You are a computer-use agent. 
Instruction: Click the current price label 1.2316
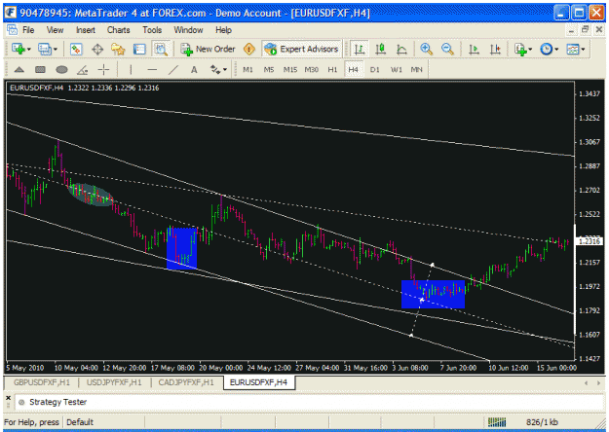click(590, 241)
